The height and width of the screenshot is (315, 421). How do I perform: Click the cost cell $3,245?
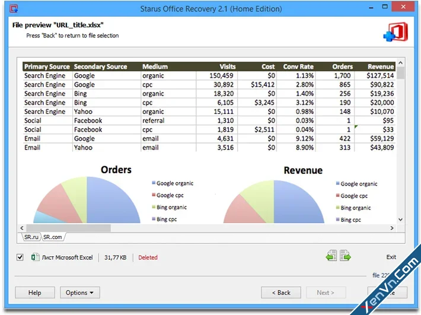pyautogui.click(x=264, y=103)
